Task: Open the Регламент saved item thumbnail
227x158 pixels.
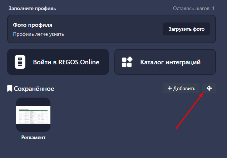Action: (33, 115)
